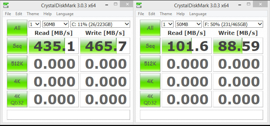This screenshot has width=270, height=126.
Task: Click 4K QD32 write value in right window
Action: [238, 99]
